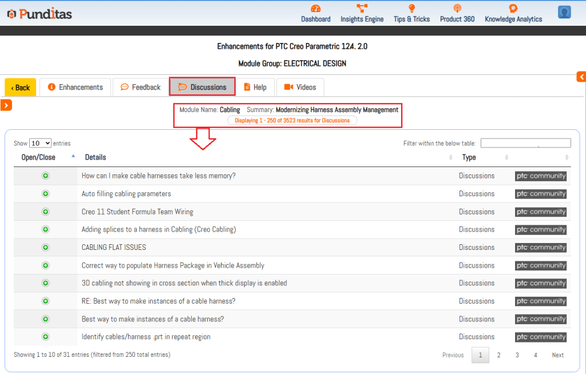Expand the 'Auto filling cabling parameters' row
Screen dimensions: 586x374
46,194
